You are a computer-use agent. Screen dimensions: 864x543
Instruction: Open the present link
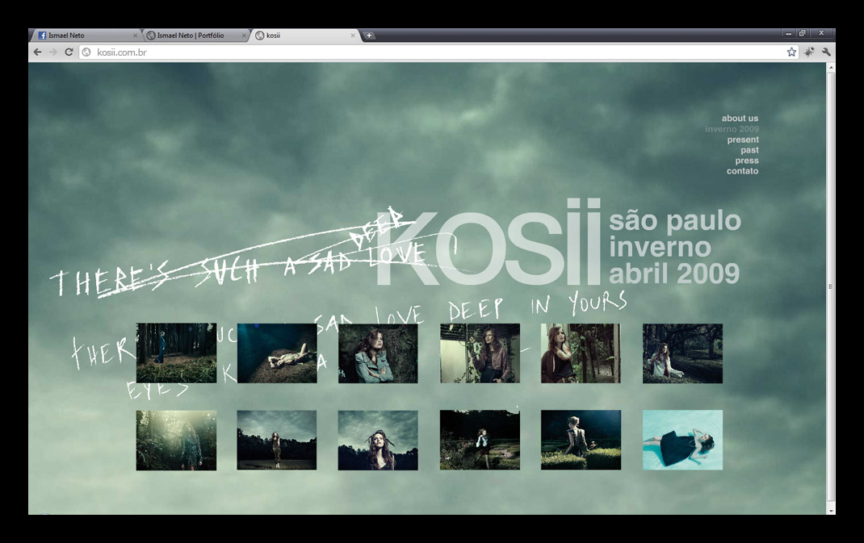tap(743, 140)
